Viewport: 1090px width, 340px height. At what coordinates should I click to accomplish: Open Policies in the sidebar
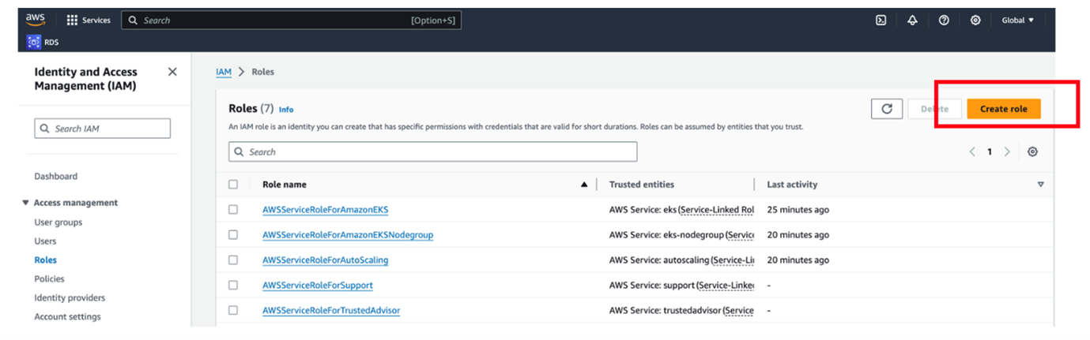49,279
